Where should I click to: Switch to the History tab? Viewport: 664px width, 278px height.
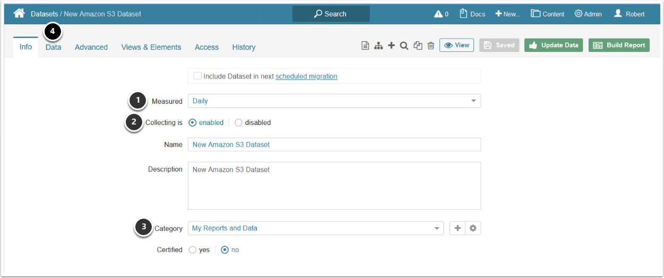pos(244,47)
